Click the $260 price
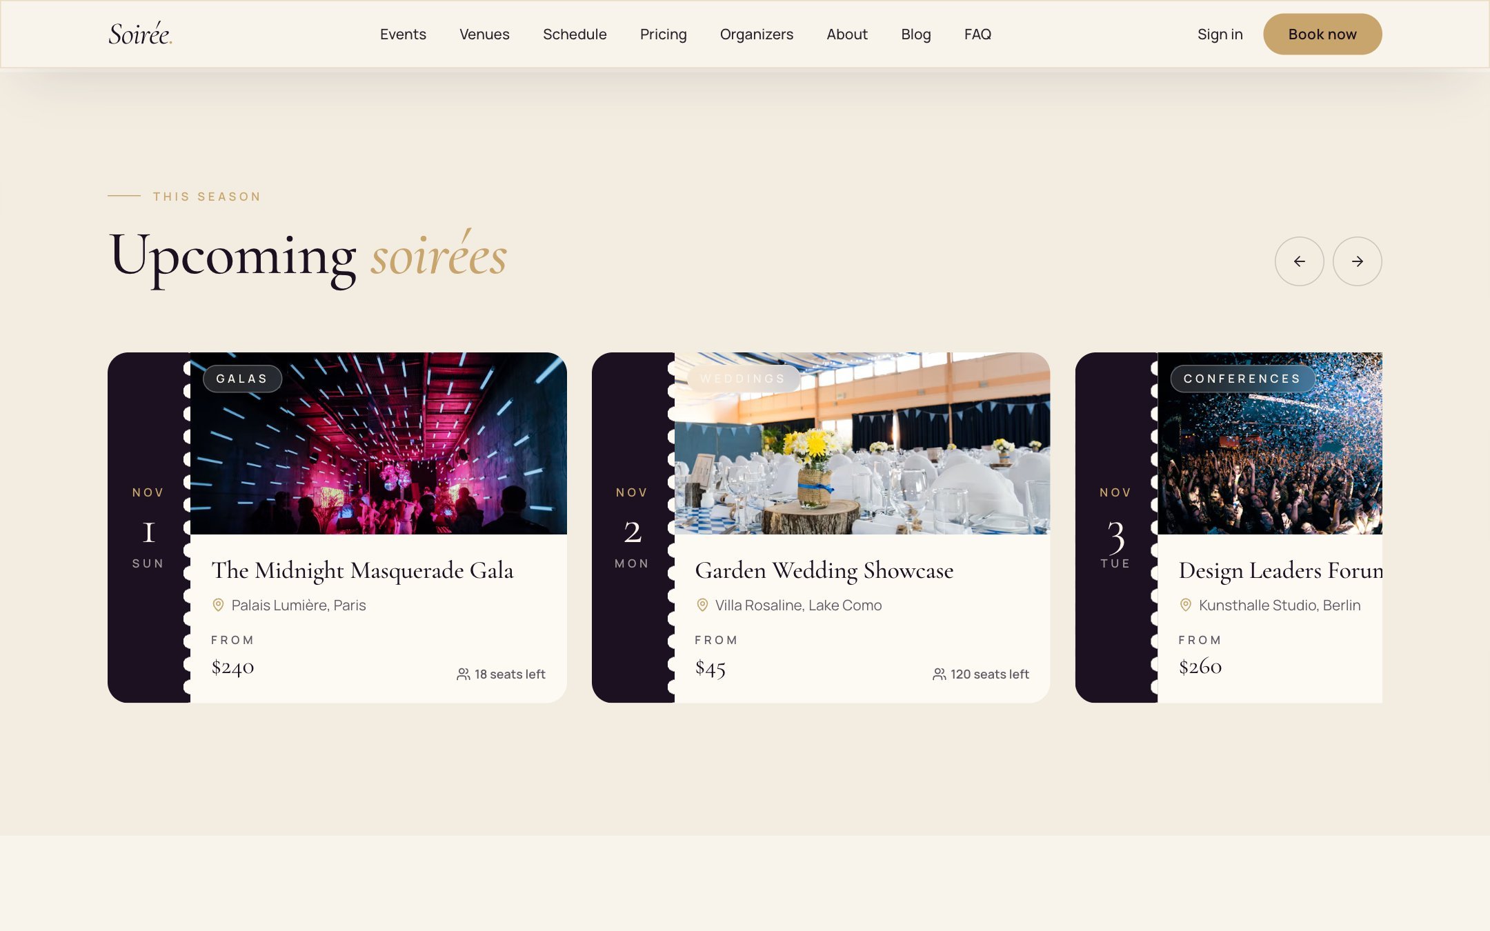Image resolution: width=1490 pixels, height=931 pixels. coord(1200,666)
